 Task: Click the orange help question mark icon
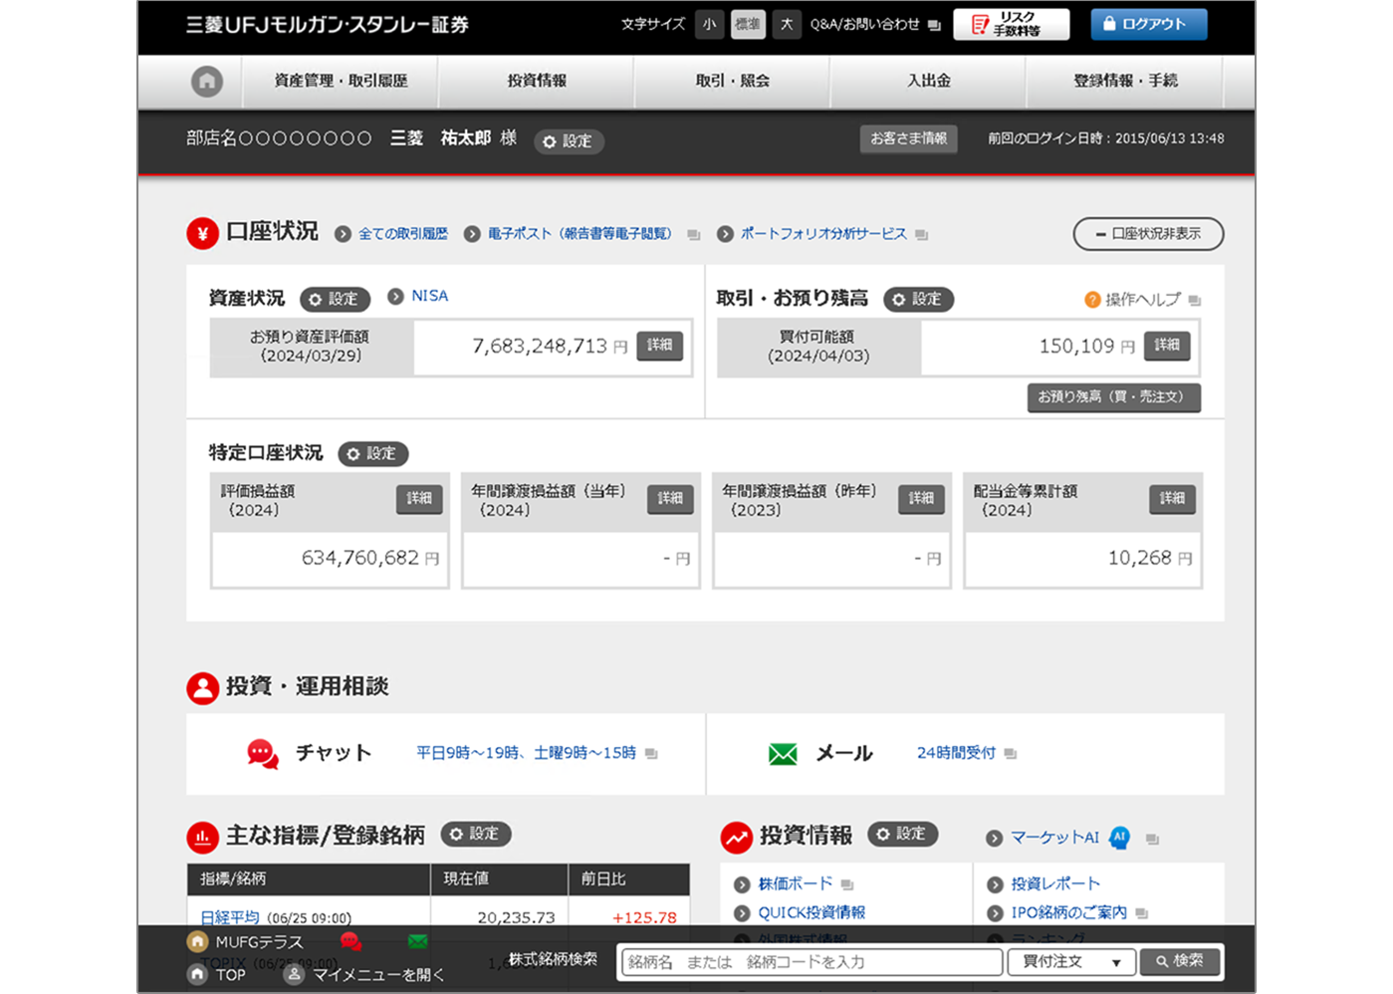pos(1092,300)
